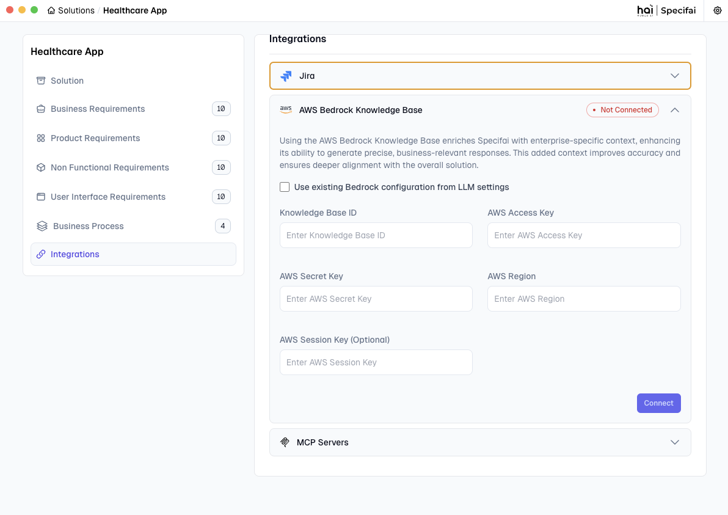Click the Knowledge Base ID label

pos(318,213)
